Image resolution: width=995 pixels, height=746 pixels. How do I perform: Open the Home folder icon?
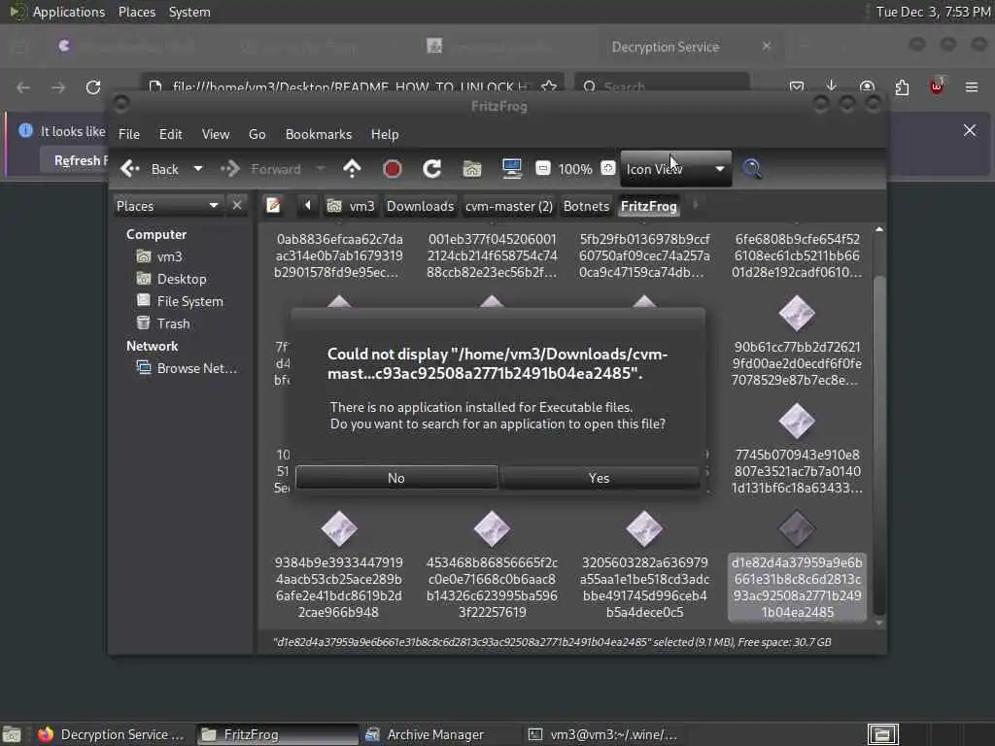(x=472, y=169)
